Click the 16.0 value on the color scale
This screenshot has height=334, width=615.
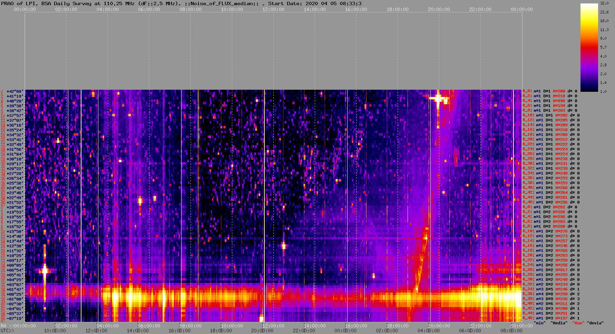[604, 21]
